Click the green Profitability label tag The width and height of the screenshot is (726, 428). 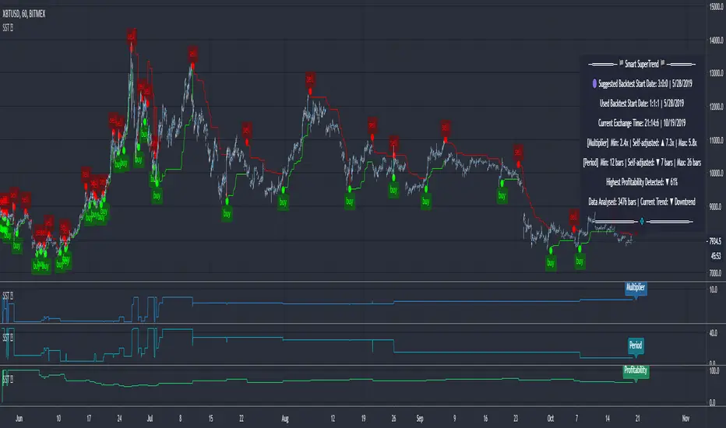click(x=636, y=370)
